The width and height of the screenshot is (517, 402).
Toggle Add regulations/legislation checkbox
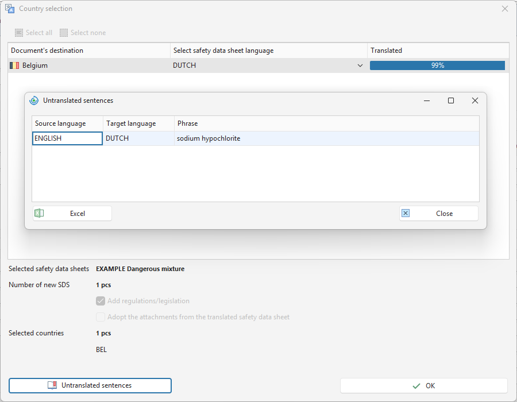pyautogui.click(x=101, y=301)
